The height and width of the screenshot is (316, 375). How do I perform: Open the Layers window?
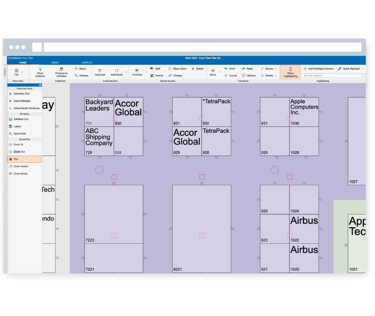tap(25, 126)
